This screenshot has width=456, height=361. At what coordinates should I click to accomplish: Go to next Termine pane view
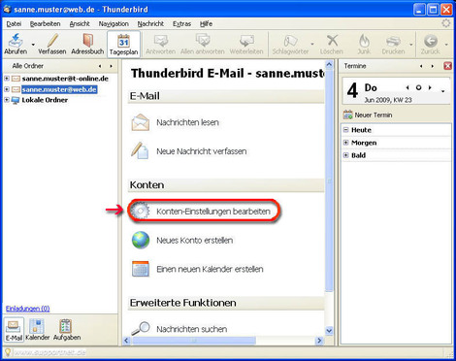(x=433, y=66)
